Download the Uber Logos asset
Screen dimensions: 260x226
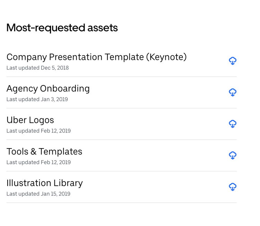click(233, 124)
